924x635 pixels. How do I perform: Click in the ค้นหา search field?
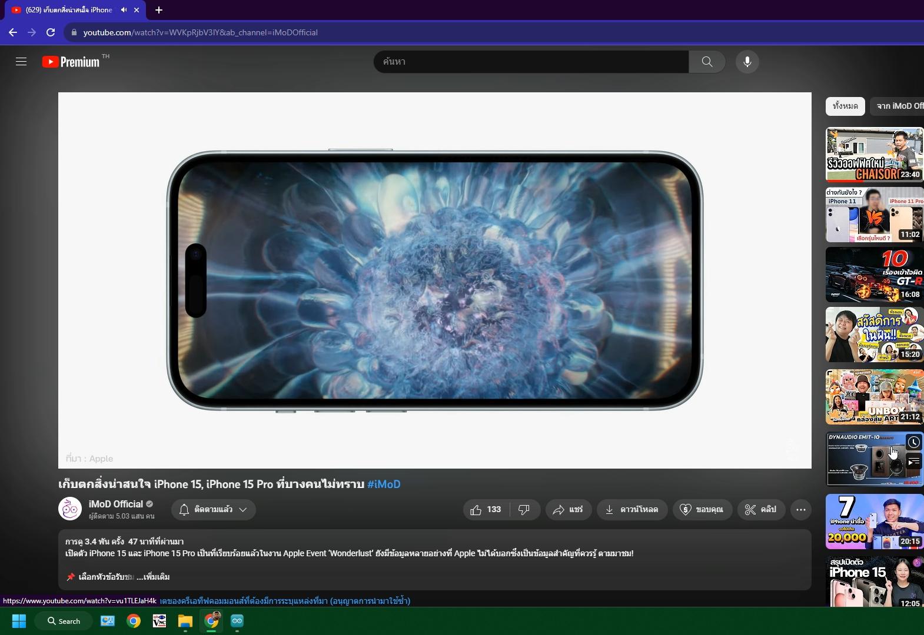(531, 62)
